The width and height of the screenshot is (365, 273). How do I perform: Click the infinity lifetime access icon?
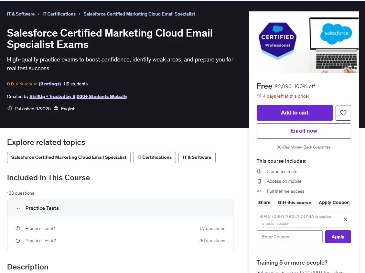tap(259, 191)
